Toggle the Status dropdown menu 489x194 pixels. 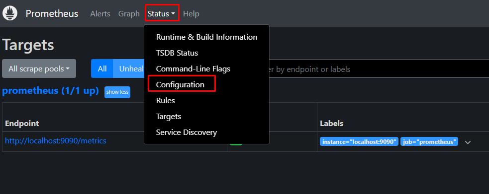click(x=162, y=14)
